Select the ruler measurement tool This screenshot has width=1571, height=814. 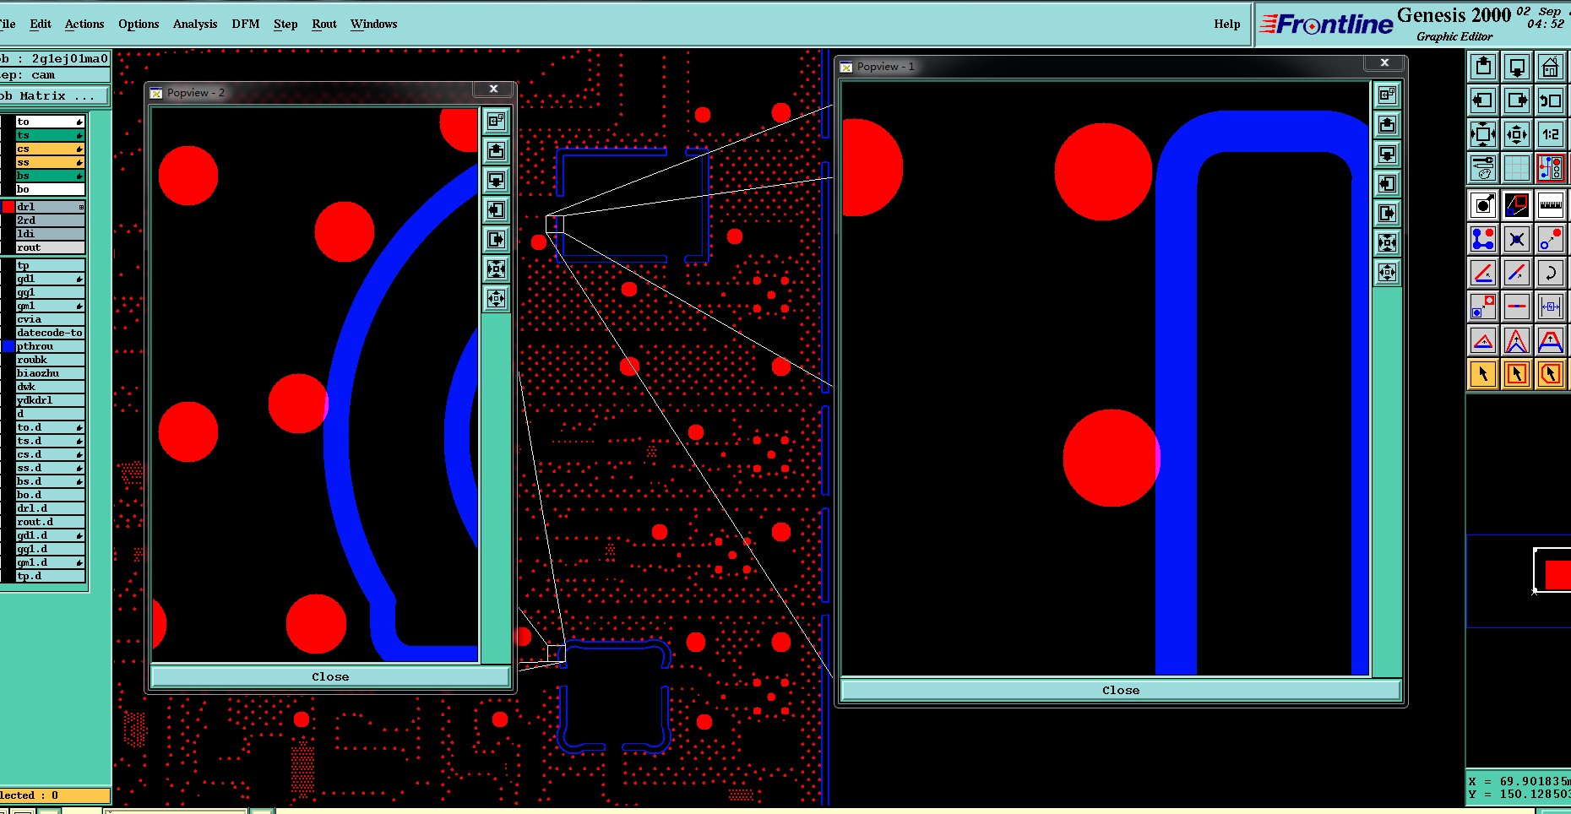pos(1551,205)
